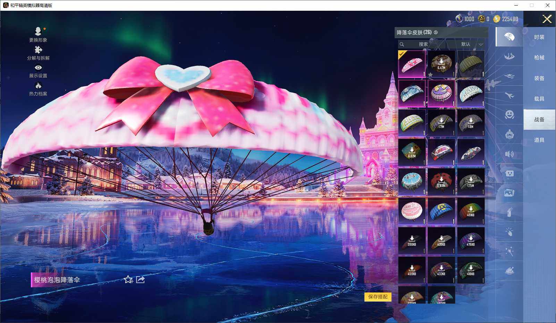Image resolution: width=556 pixels, height=323 pixels.
Task: Select the ship category icon
Action: (509, 56)
